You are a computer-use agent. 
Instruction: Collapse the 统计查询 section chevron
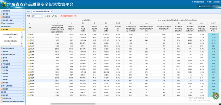coord(23,30)
